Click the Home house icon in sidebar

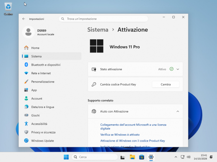coord(26,48)
